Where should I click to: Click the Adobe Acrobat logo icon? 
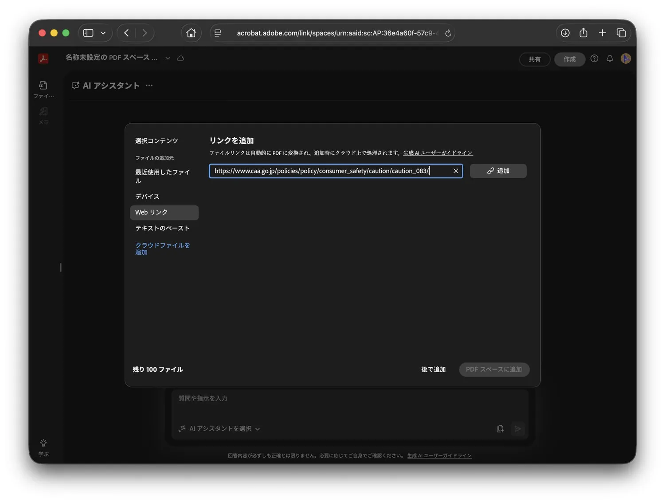[x=43, y=58]
